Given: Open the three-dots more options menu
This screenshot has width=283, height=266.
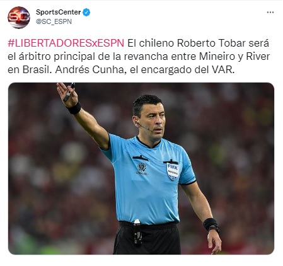Looking at the screenshot, I should click(270, 13).
